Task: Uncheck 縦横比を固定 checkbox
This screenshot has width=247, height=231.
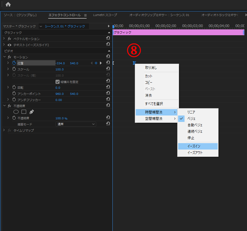Action: coord(58,82)
